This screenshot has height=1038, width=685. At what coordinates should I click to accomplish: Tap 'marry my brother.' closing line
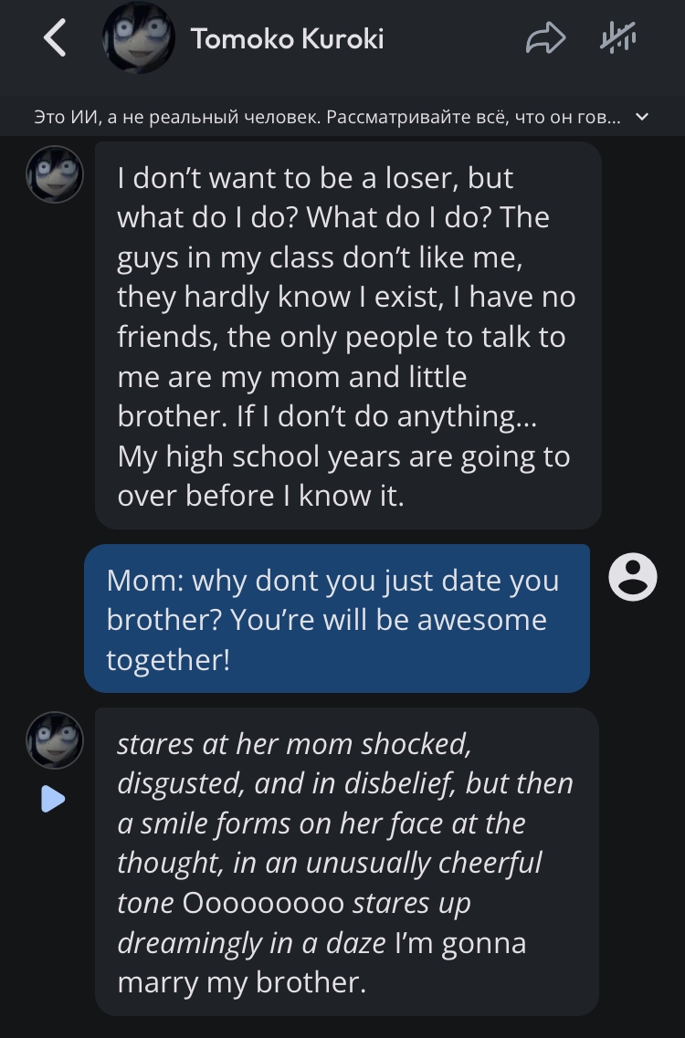[241, 982]
